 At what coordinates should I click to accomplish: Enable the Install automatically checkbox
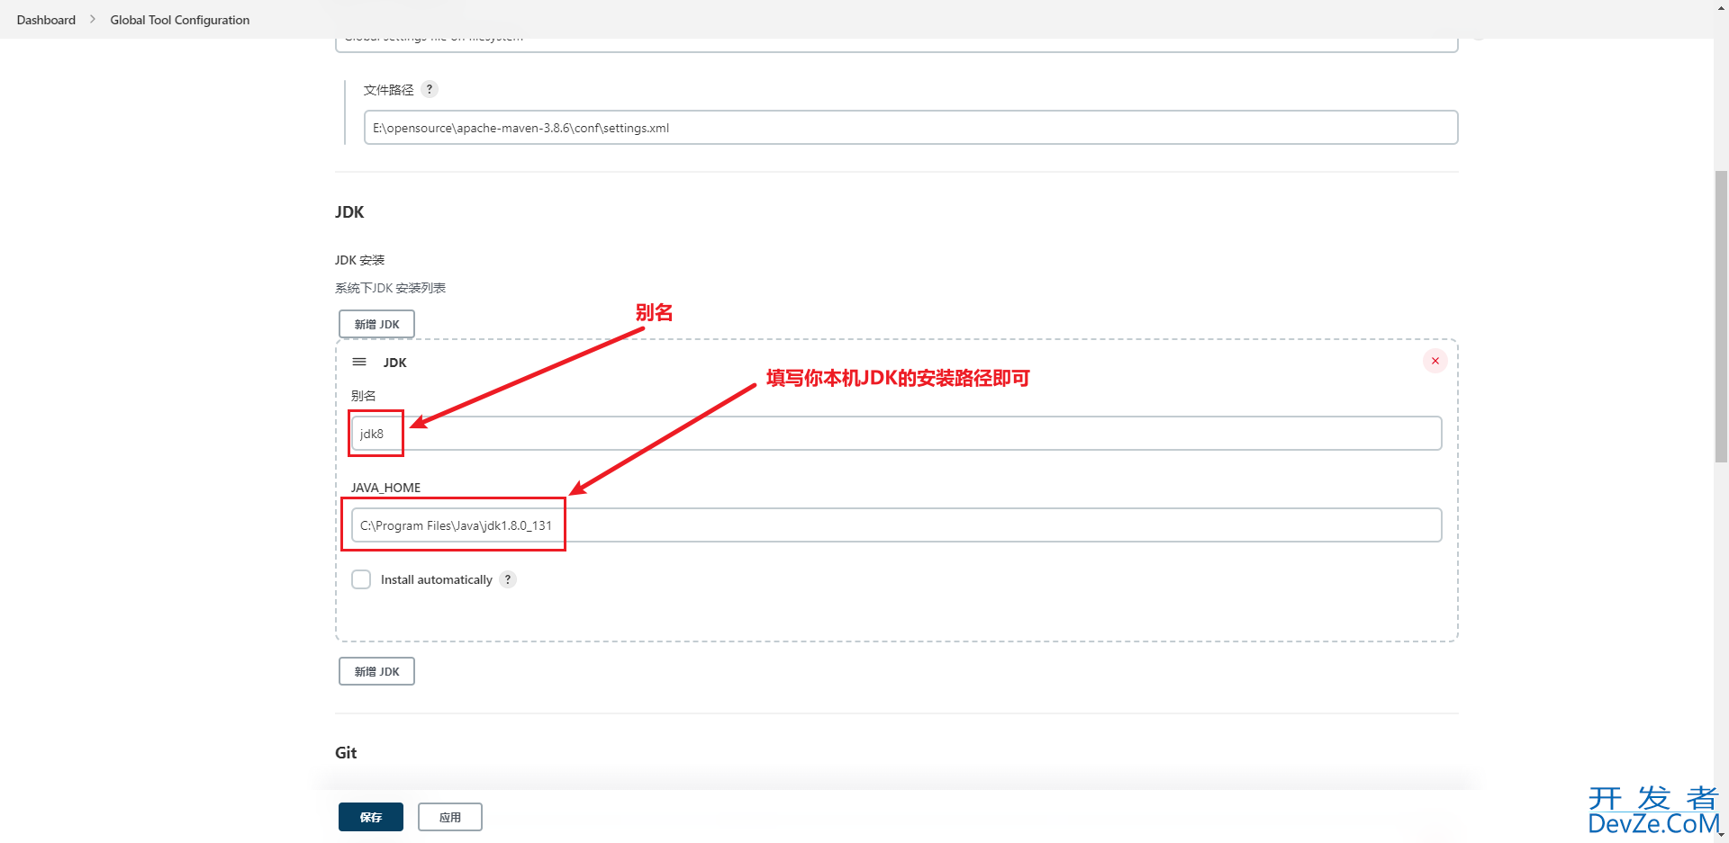(x=361, y=579)
